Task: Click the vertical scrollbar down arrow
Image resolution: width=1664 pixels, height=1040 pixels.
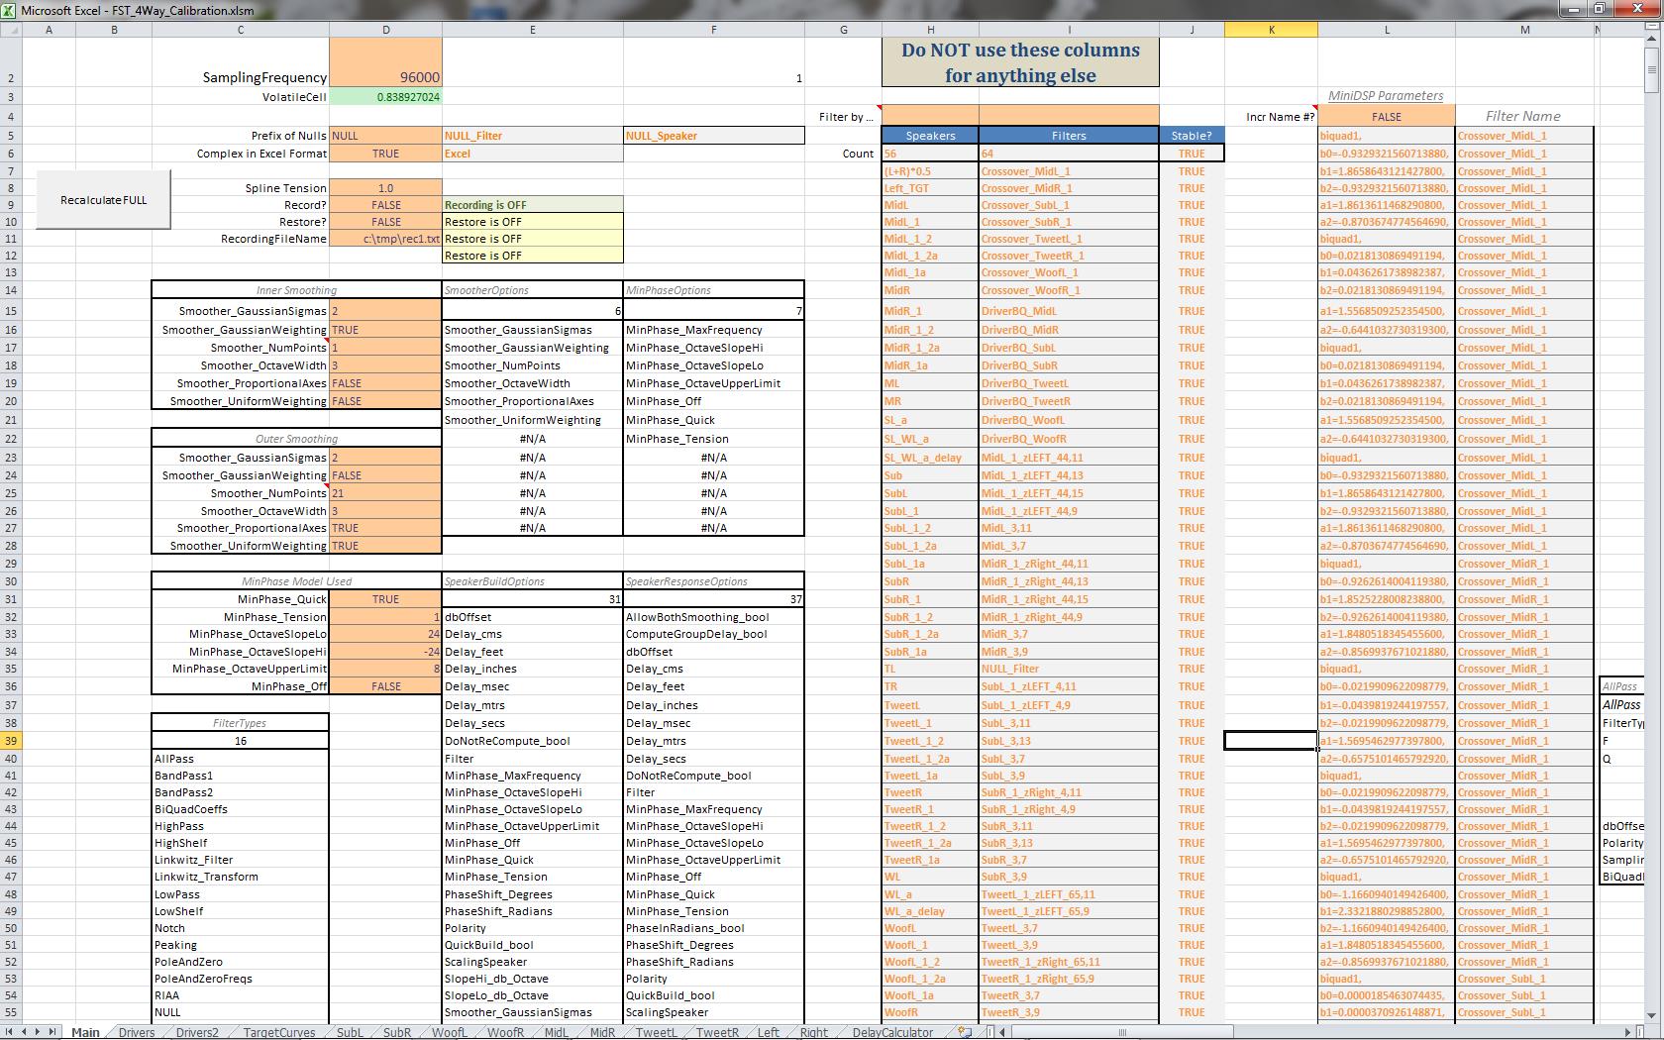Action: click(1650, 1015)
